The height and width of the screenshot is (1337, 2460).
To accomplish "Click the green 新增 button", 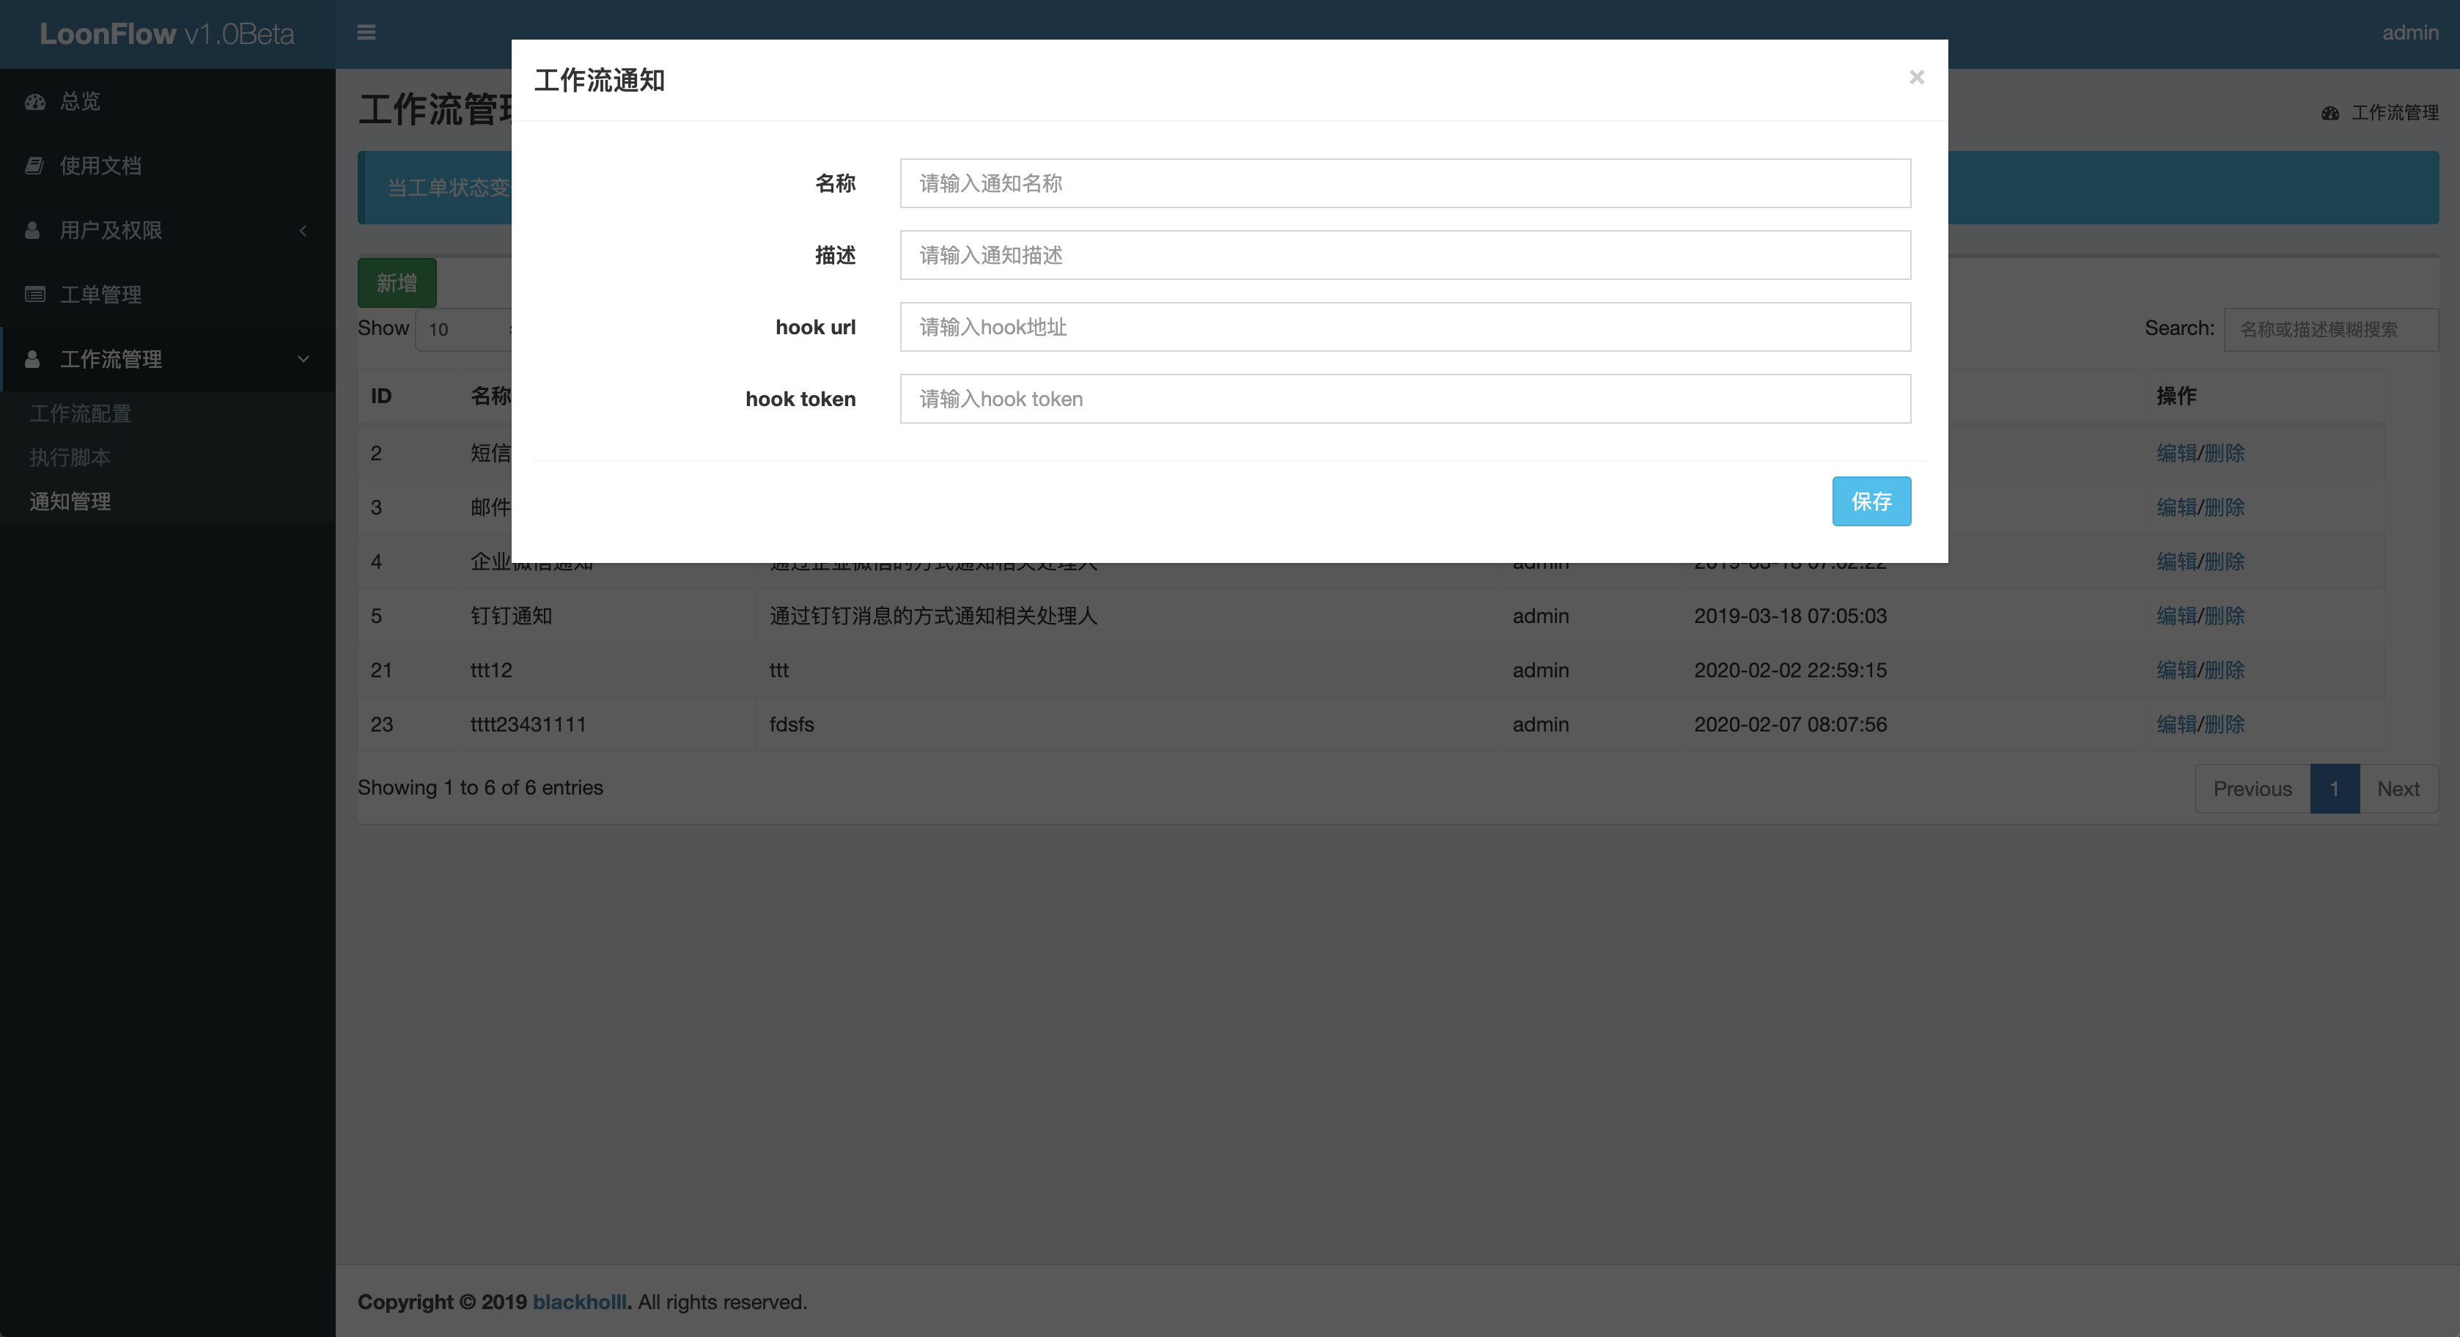I will [x=397, y=283].
